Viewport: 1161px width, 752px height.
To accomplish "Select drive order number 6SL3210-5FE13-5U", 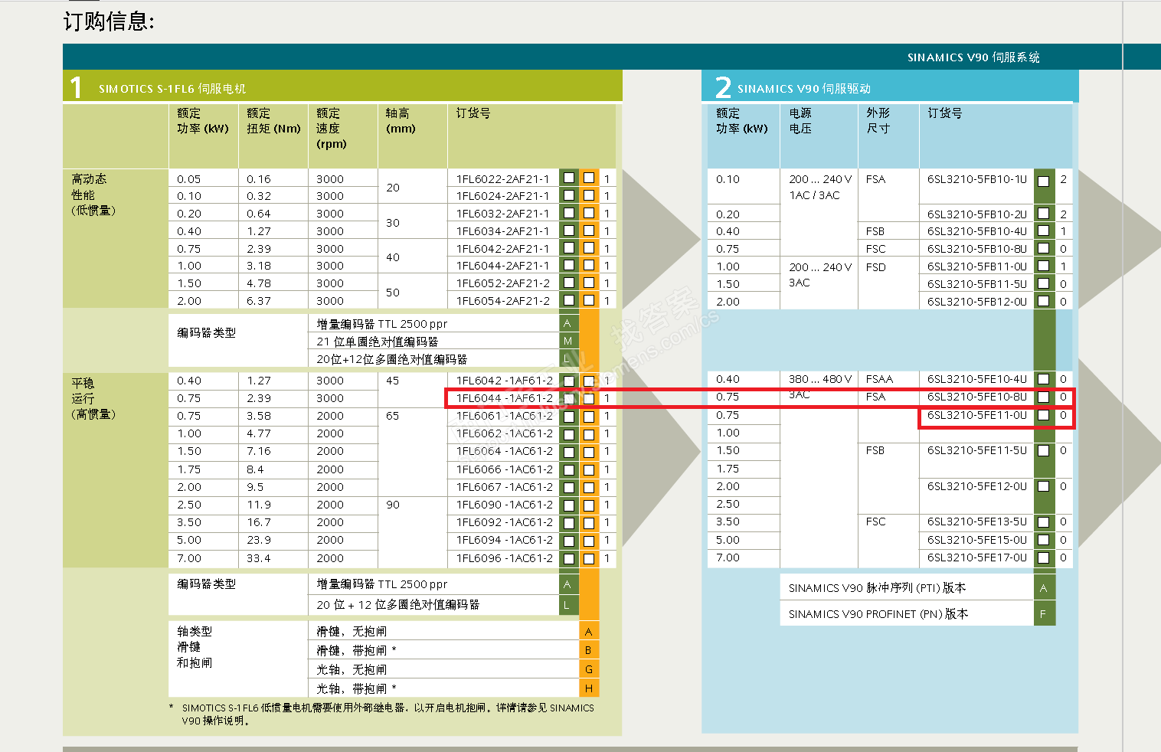I will (x=977, y=521).
